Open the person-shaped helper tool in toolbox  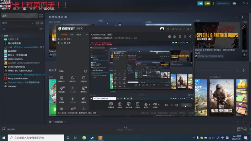click(72, 79)
